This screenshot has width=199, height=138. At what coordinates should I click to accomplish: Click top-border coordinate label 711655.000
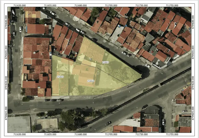click(50, 5)
